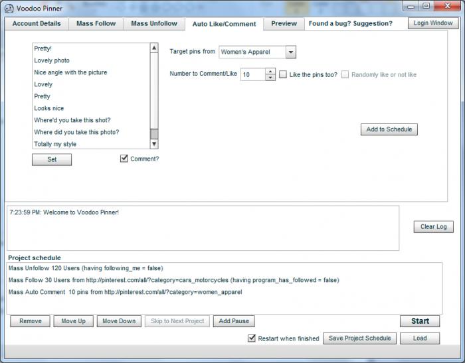Toggle Randomly like or not like checkbox
This screenshot has height=363, width=465.
tap(345, 74)
